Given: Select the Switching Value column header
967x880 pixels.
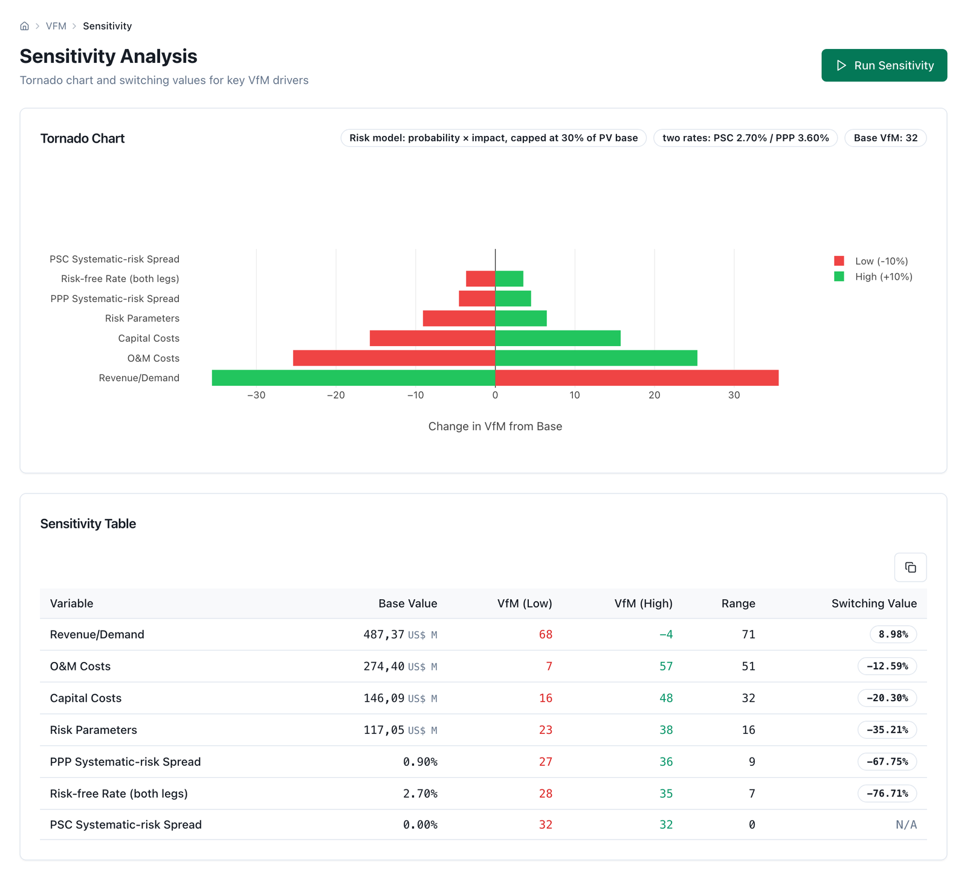Looking at the screenshot, I should coord(874,603).
